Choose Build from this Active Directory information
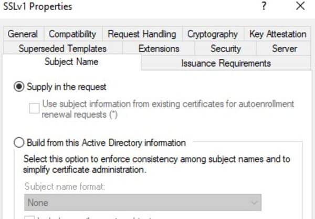315x219 pixels. [19, 142]
